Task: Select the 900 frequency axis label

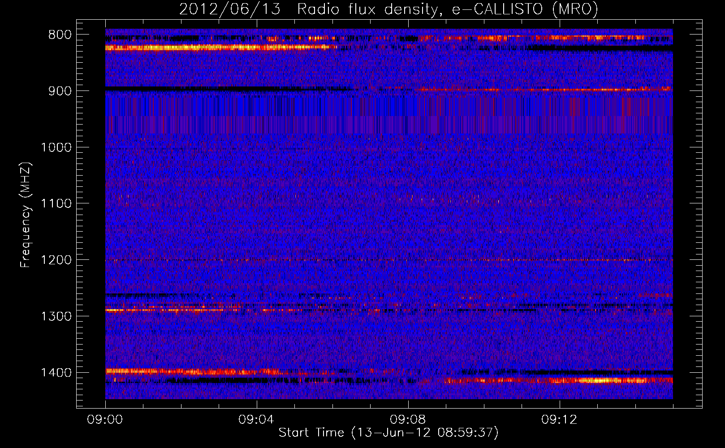Action: click(x=60, y=91)
